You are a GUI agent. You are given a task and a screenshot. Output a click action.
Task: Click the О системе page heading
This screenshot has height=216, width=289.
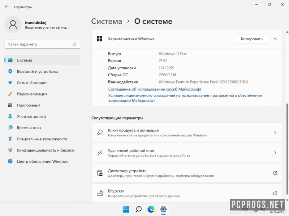click(x=153, y=21)
